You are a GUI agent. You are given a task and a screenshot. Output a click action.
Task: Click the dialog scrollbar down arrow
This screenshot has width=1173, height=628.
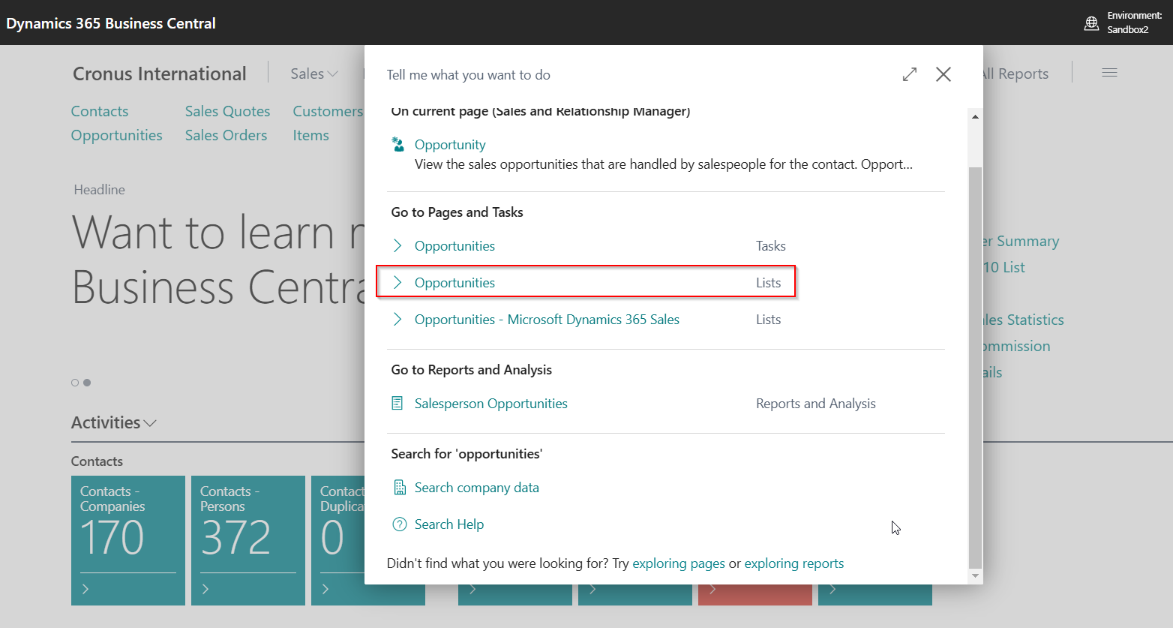975,576
